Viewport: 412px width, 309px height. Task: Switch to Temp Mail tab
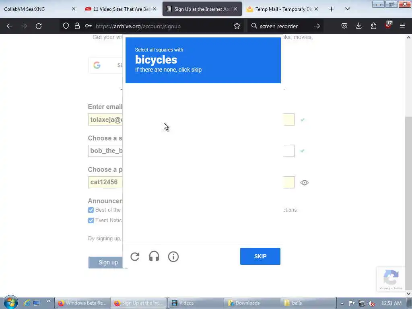point(284,9)
